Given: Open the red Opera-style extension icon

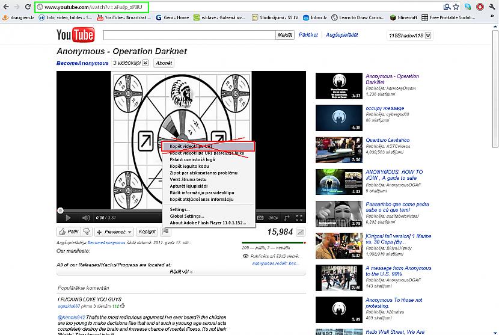Looking at the screenshot, I should coord(480,7).
